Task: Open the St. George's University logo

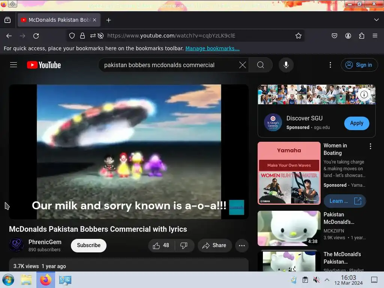Action: (x=273, y=123)
